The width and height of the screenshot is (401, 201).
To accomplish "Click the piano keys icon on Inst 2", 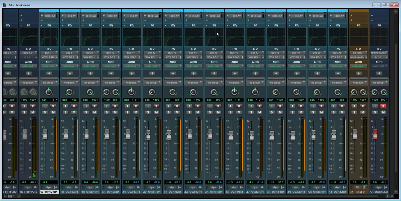I will click(x=365, y=187).
